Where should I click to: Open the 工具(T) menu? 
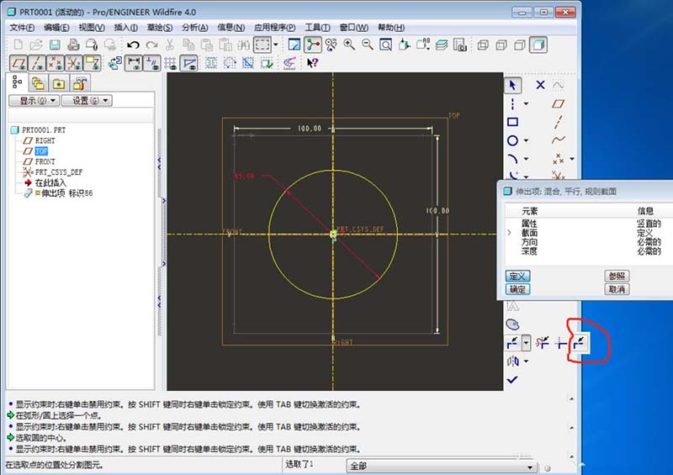317,28
